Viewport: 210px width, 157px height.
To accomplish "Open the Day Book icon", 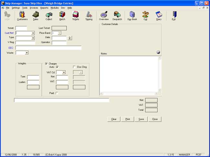I will [x=132, y=16].
